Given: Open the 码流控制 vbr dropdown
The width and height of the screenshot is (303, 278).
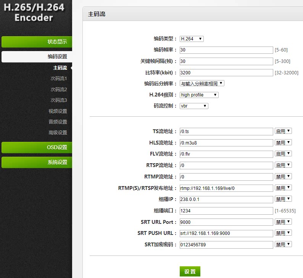Looking at the screenshot, I should (194, 106).
